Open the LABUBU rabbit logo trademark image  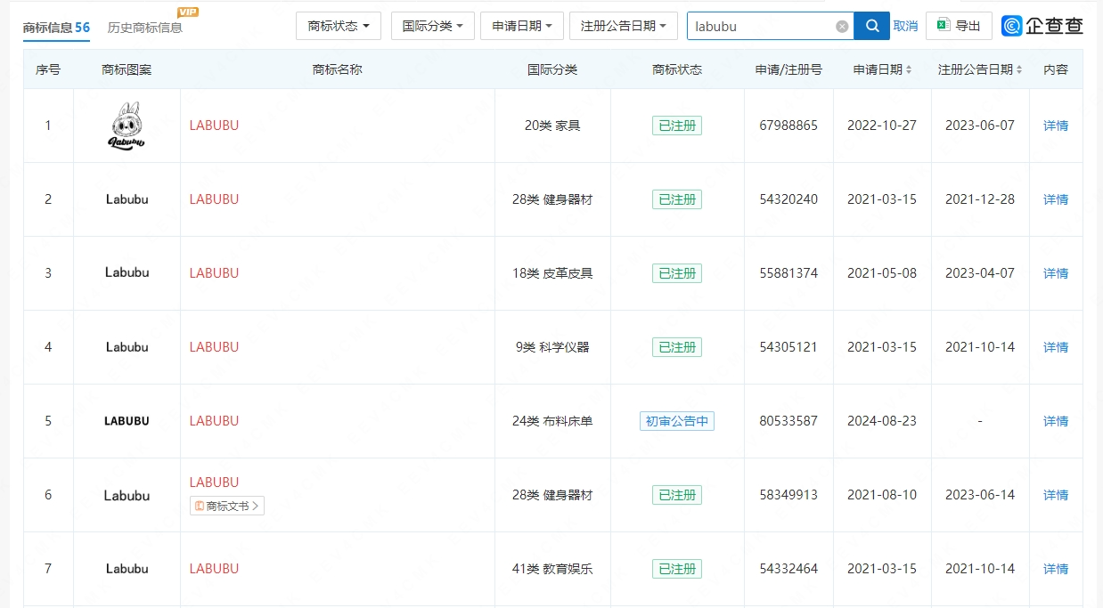pos(127,126)
